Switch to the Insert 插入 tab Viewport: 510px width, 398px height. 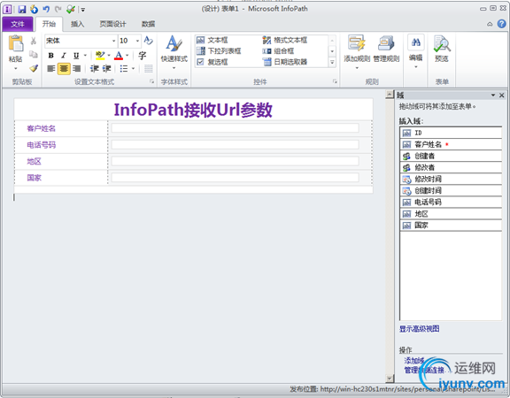point(77,24)
